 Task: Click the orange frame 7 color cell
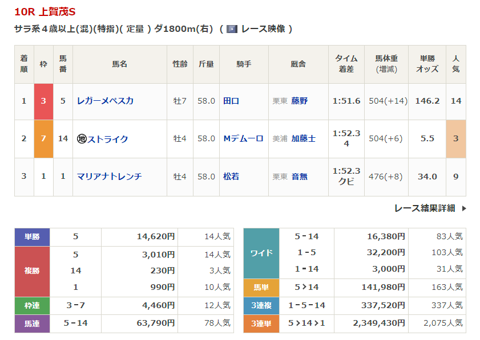(x=43, y=138)
